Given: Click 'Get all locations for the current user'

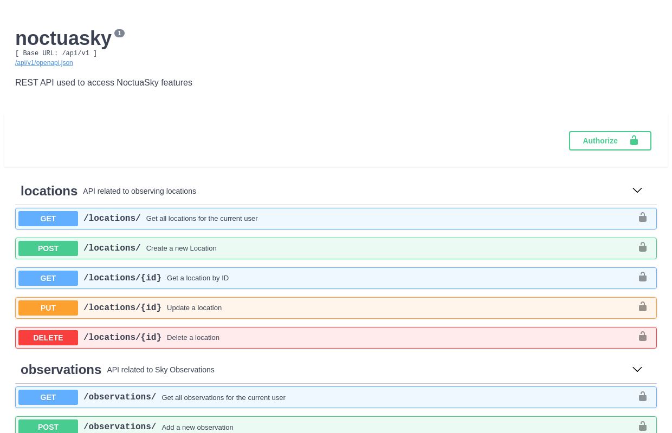Looking at the screenshot, I should tap(202, 219).
